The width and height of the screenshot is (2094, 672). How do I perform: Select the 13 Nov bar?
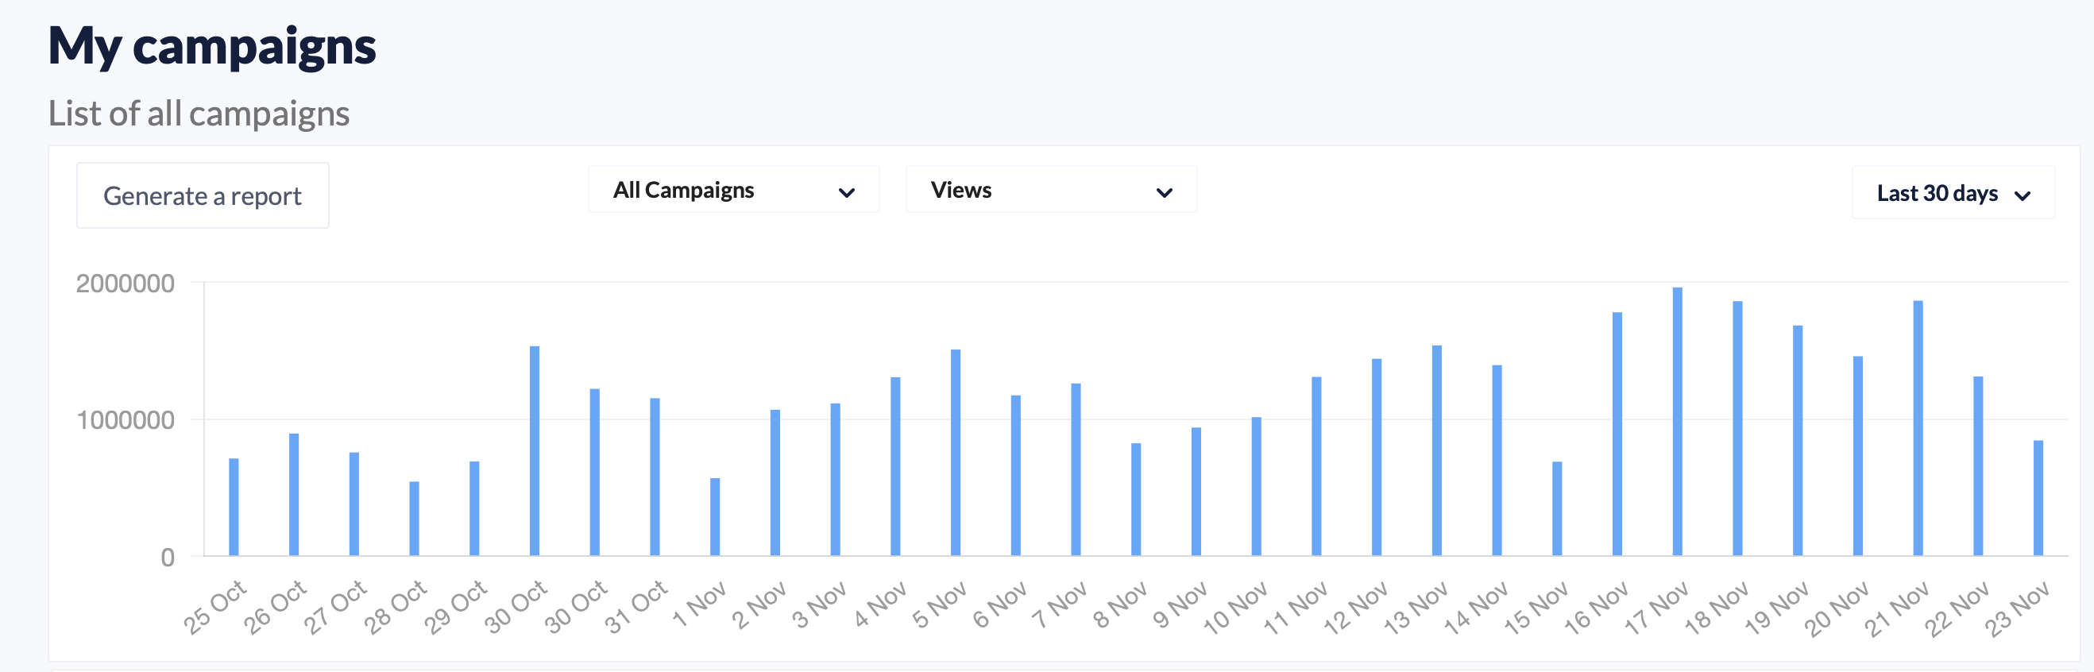coord(1436,451)
